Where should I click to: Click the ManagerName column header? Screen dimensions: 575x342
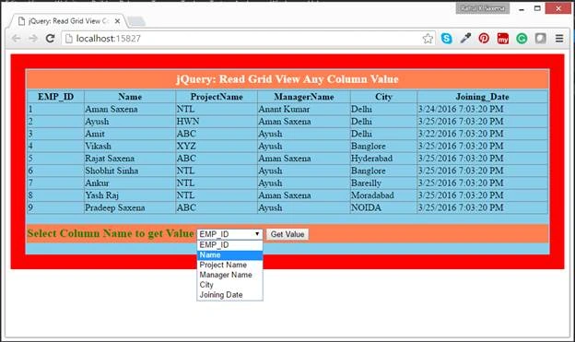[x=304, y=97]
